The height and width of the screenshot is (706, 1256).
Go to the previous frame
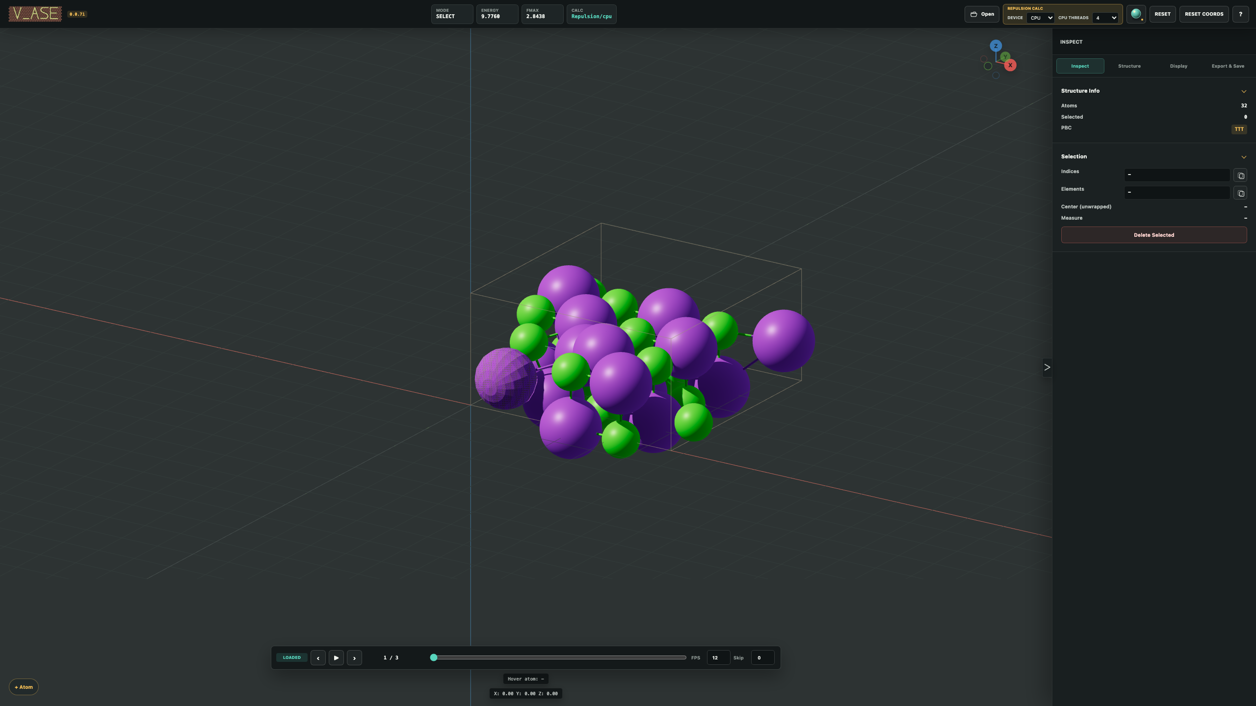[318, 657]
